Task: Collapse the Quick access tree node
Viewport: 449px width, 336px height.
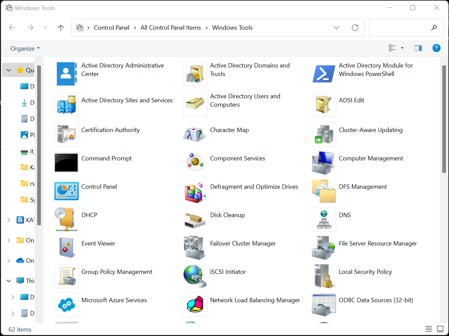Action: [9, 70]
